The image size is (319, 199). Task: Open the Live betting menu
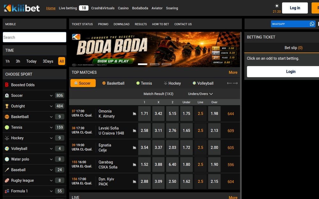pos(68,8)
